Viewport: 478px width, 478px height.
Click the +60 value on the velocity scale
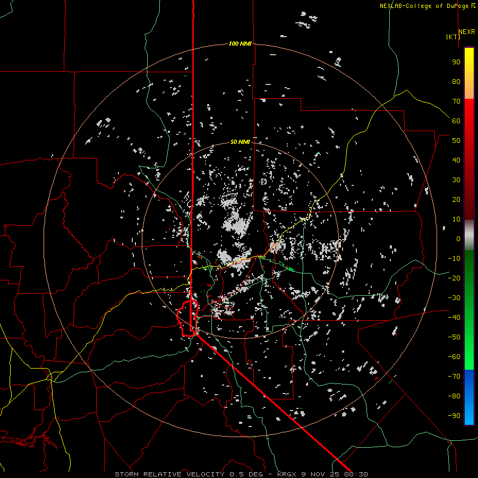click(x=456, y=121)
